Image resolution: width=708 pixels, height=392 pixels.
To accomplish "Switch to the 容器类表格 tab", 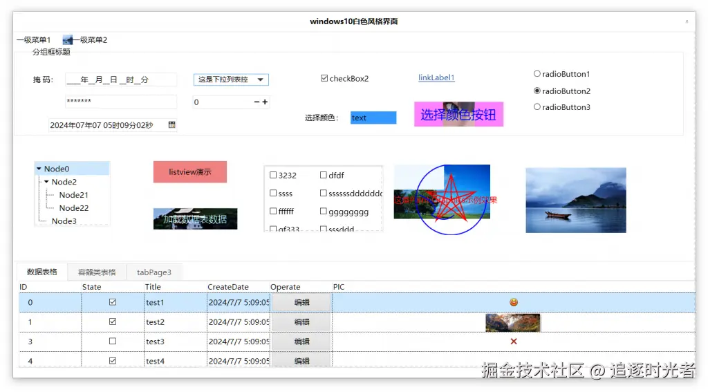I will pyautogui.click(x=97, y=272).
